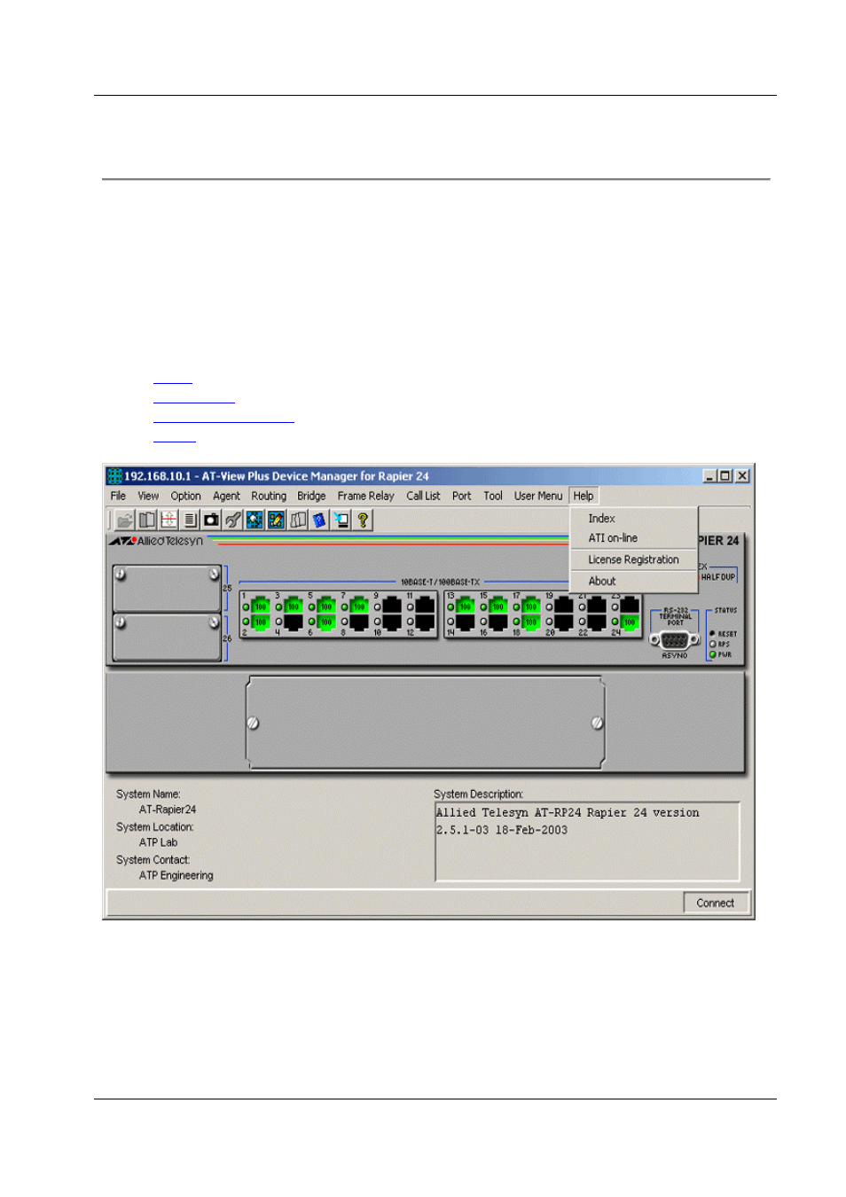Open the File menu
Screen dimensions: 846x1197
118,496
